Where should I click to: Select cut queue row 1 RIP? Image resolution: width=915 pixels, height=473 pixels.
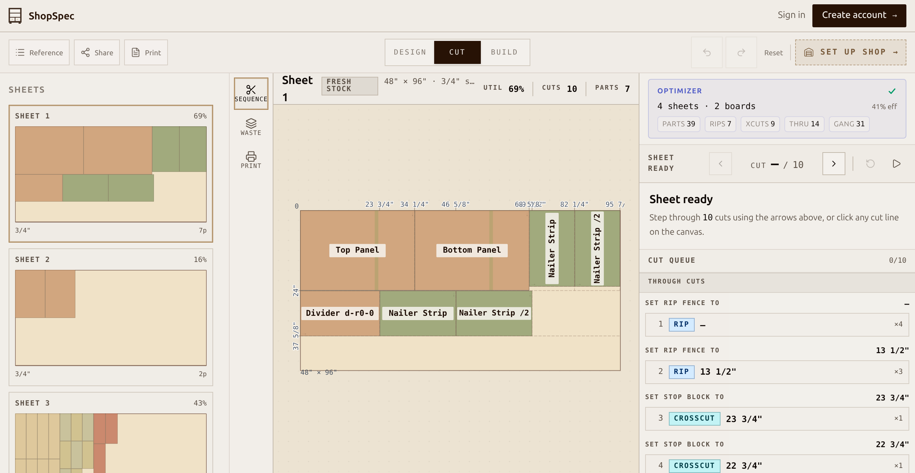pyautogui.click(x=777, y=324)
